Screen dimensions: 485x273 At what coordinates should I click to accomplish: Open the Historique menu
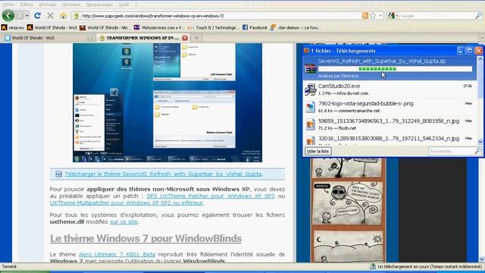pyautogui.click(x=71, y=5)
